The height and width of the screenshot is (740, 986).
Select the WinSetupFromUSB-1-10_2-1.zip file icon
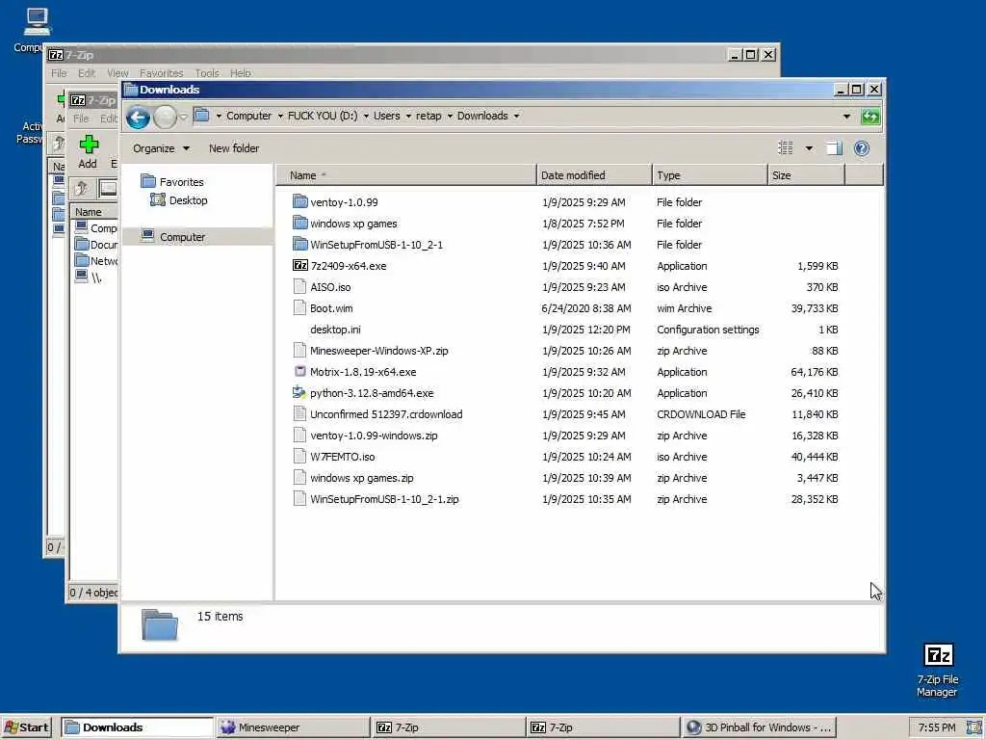(300, 499)
